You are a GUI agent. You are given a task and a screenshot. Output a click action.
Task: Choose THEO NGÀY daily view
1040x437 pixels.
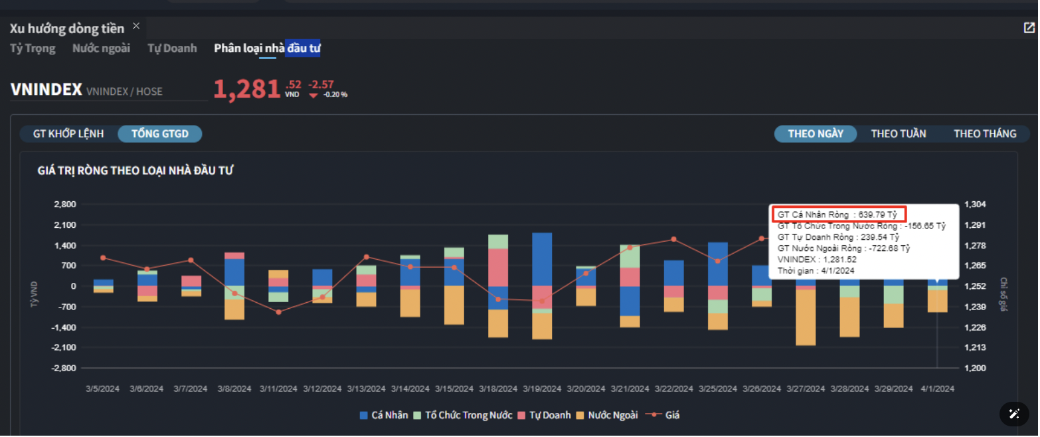coord(815,133)
